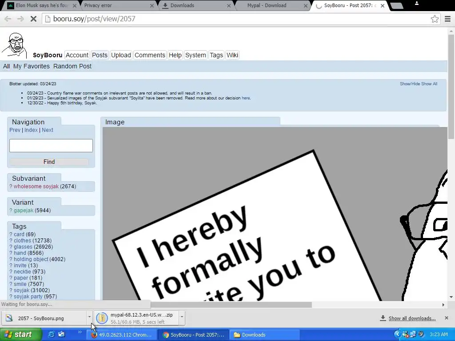Click Show/Hide blotter link
Screen dimensions: 455x341
pos(410,84)
